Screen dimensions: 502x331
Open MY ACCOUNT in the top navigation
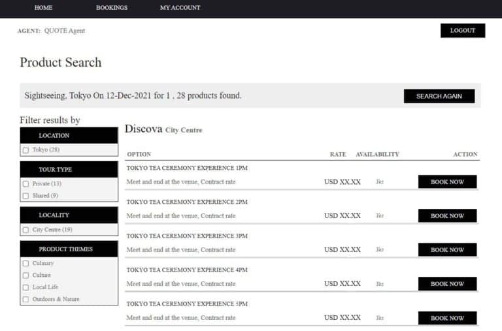point(180,8)
